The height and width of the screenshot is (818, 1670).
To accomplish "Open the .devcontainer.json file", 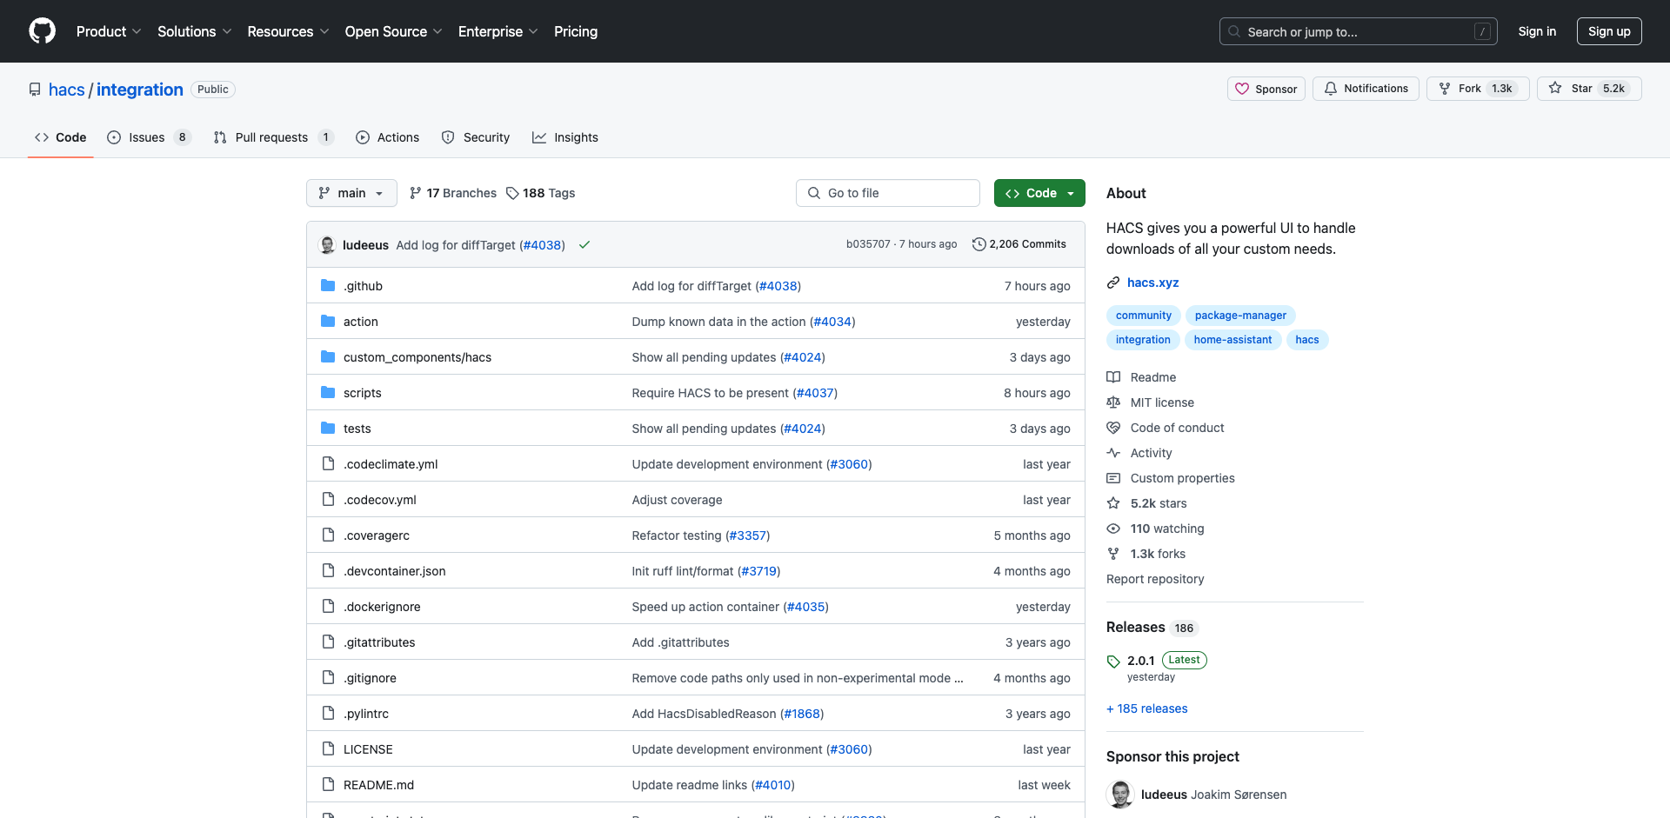I will click(395, 571).
